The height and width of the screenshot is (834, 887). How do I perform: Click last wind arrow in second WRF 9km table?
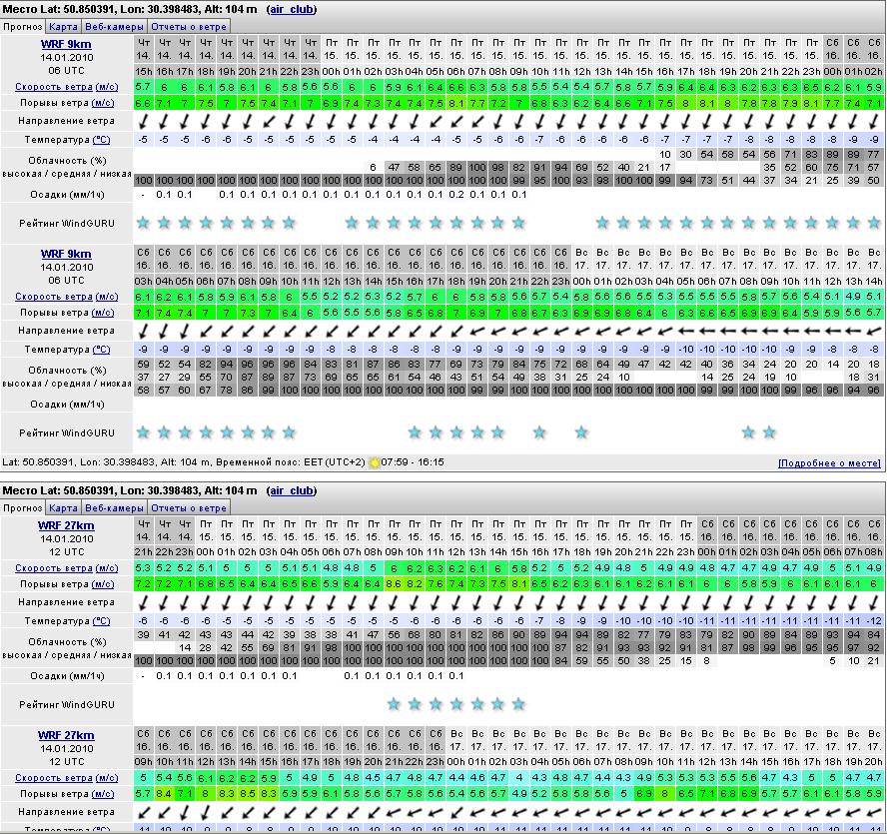pos(874,331)
